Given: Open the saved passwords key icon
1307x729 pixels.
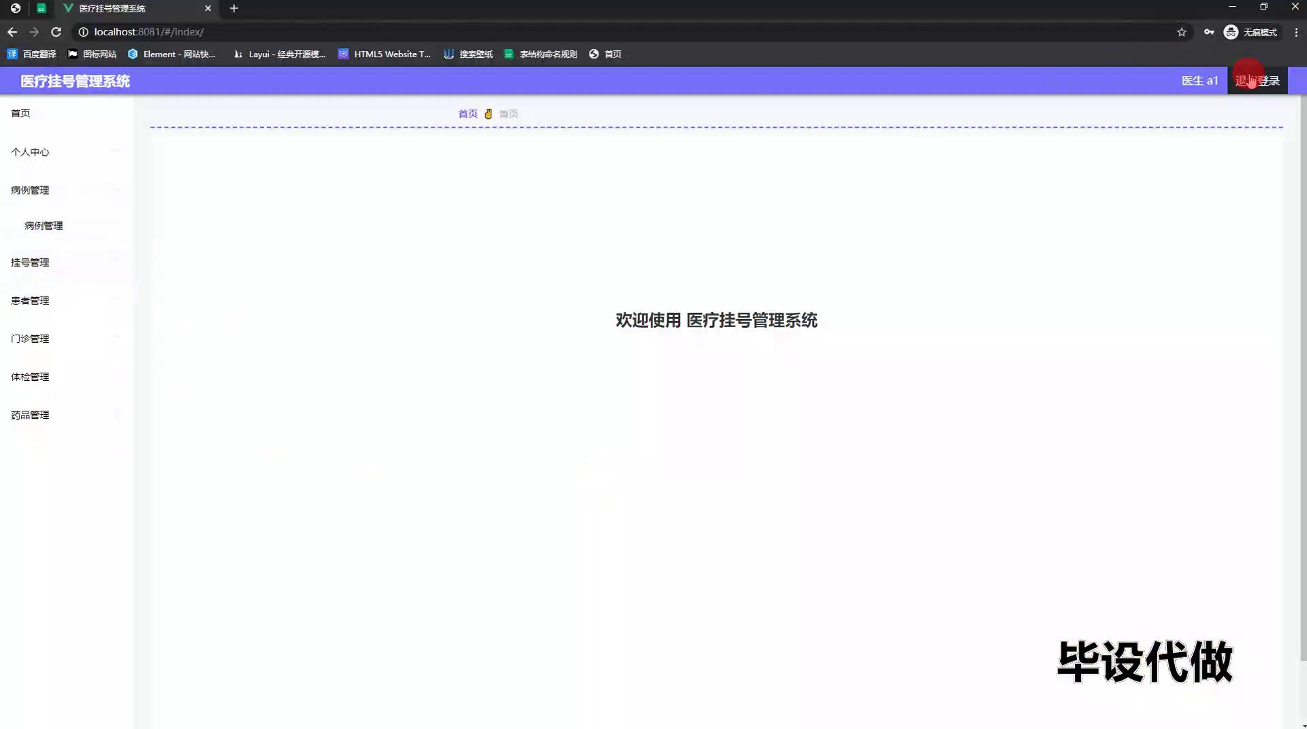Looking at the screenshot, I should 1209,32.
